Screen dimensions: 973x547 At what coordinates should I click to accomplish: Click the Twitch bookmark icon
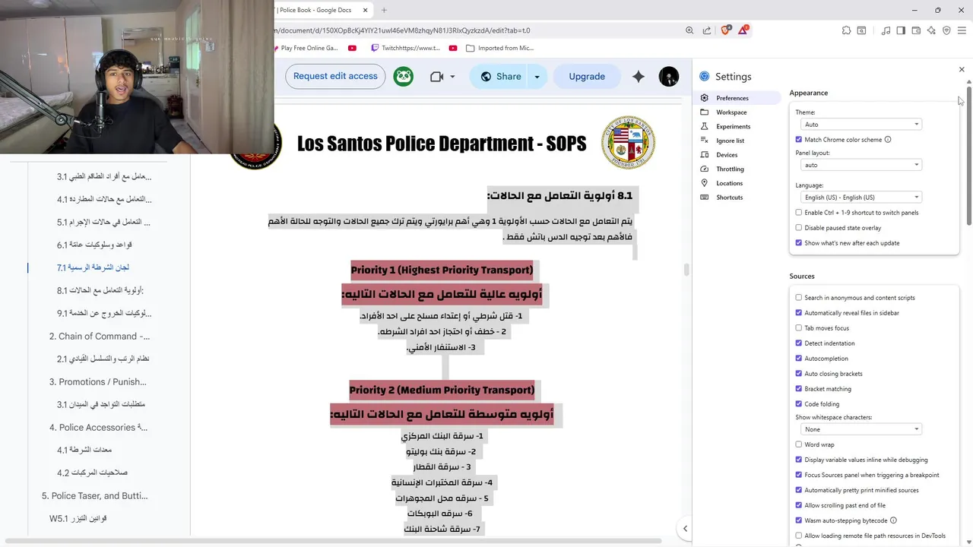click(x=375, y=48)
